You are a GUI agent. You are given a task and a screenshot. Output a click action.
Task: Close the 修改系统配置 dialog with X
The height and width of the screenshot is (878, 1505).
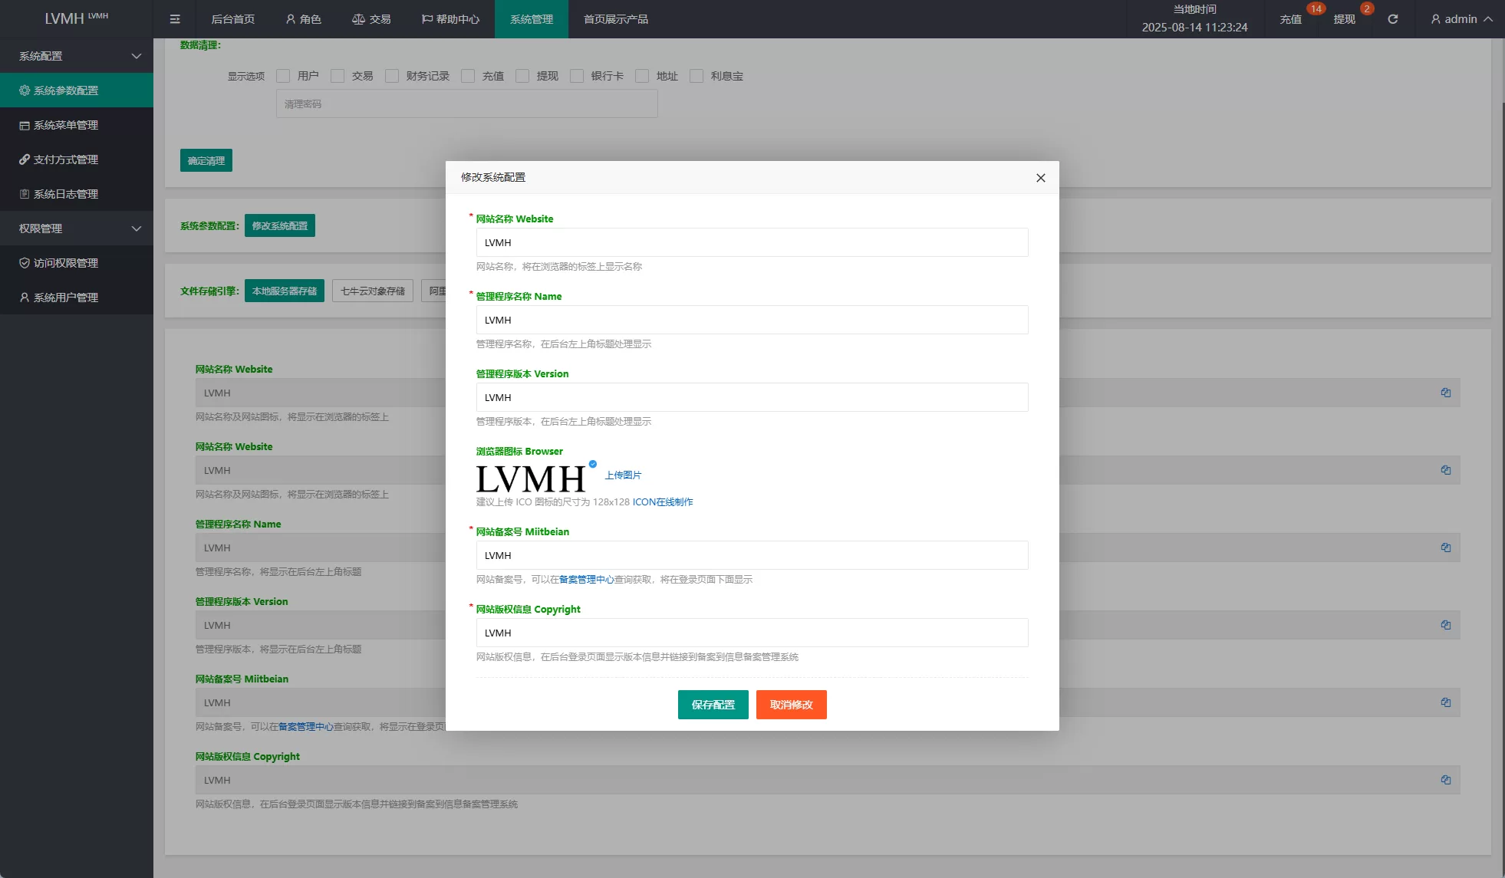pos(1040,178)
